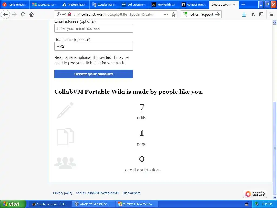Viewport: 277px width, 208px height.
Task: Click the vertical scrollbar thumb
Action: point(275,148)
